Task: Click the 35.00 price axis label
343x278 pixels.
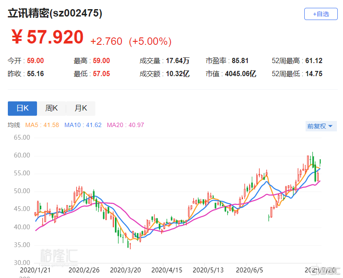Action: [22, 245]
